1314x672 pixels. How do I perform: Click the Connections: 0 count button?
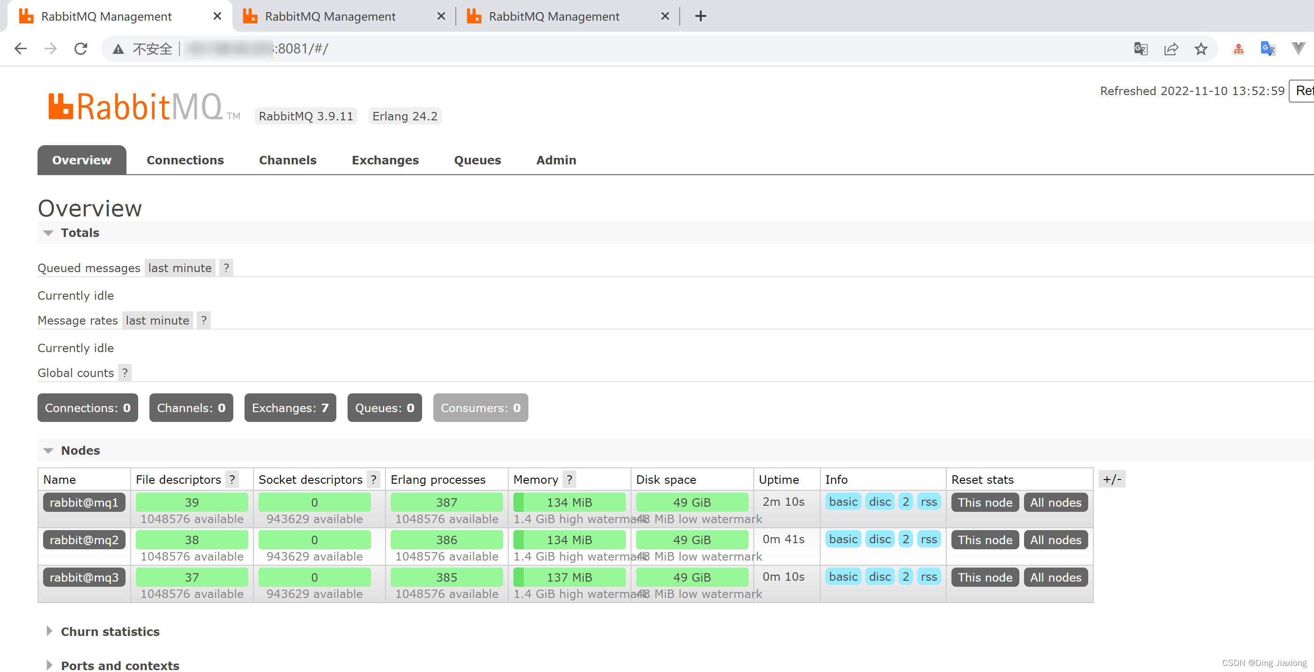click(x=88, y=407)
